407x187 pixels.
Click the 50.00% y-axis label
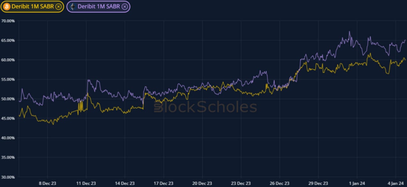point(8,99)
